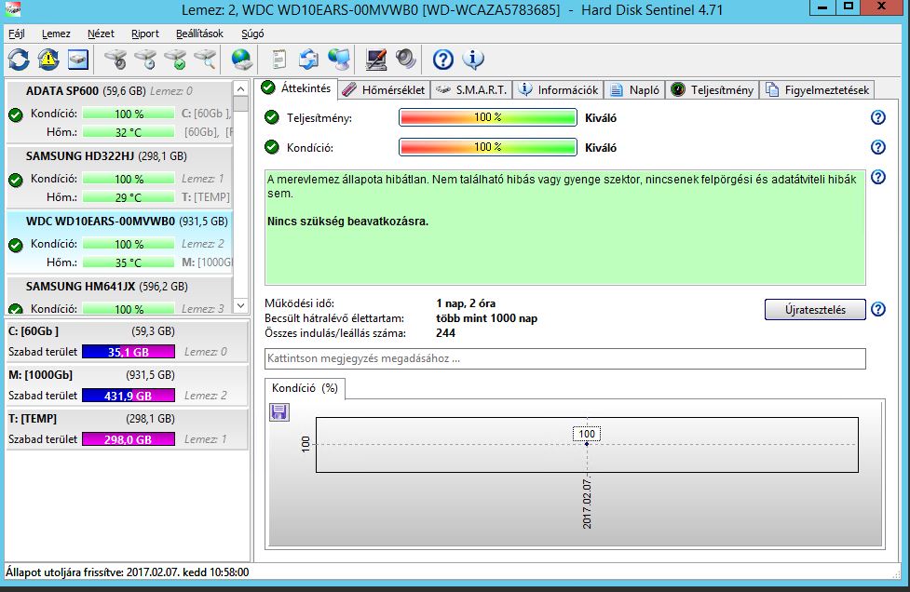Click the monitor with screwdriver configuration icon
Viewport: 910px width, 592px height.
tap(376, 60)
